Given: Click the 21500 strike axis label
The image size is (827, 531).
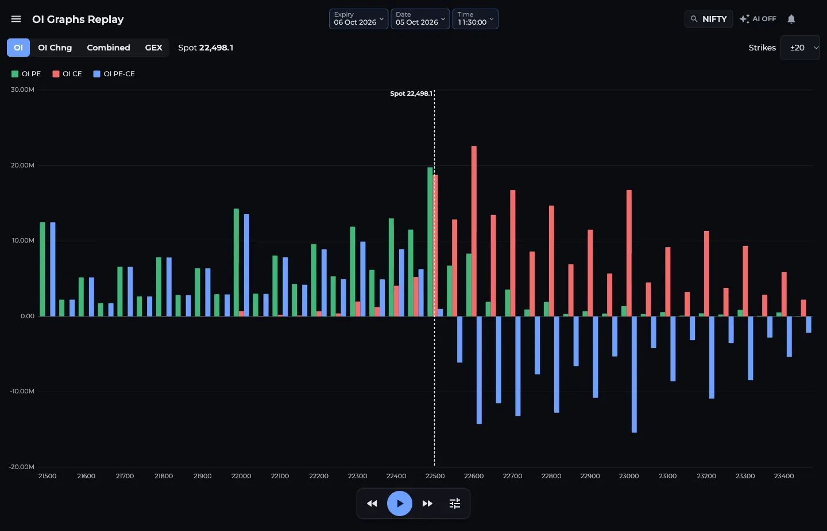Looking at the screenshot, I should 48,476.
